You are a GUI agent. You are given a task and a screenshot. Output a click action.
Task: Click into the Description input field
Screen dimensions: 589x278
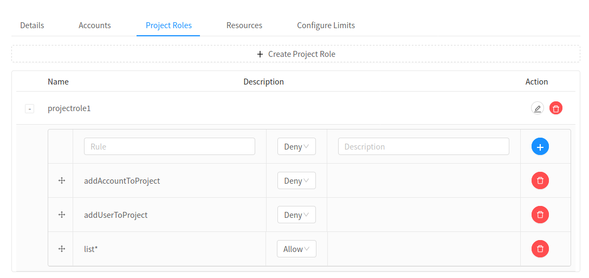pyautogui.click(x=424, y=146)
